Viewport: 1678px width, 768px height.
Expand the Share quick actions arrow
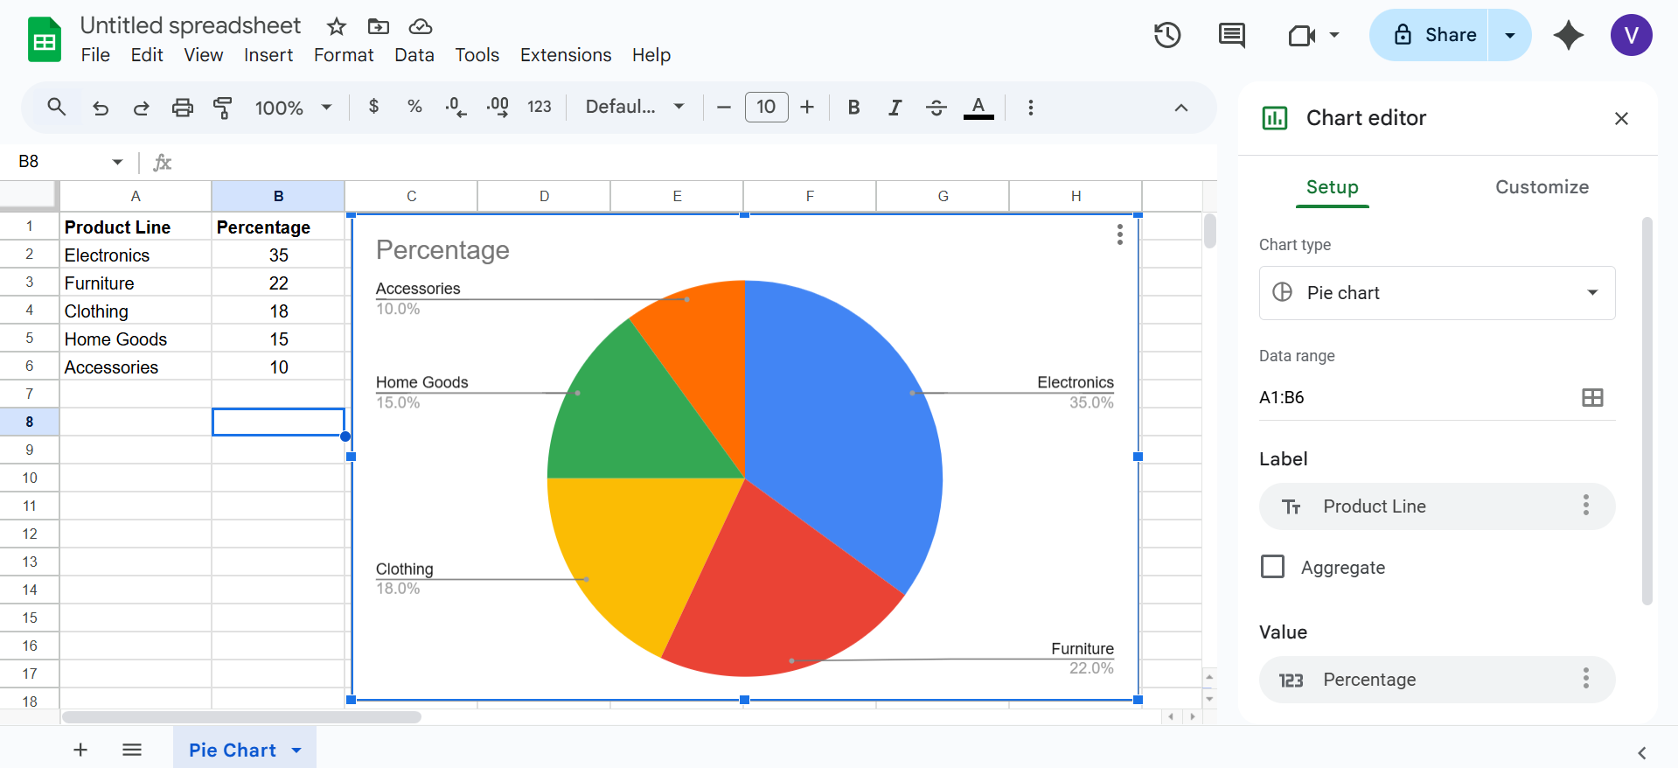pyautogui.click(x=1510, y=35)
